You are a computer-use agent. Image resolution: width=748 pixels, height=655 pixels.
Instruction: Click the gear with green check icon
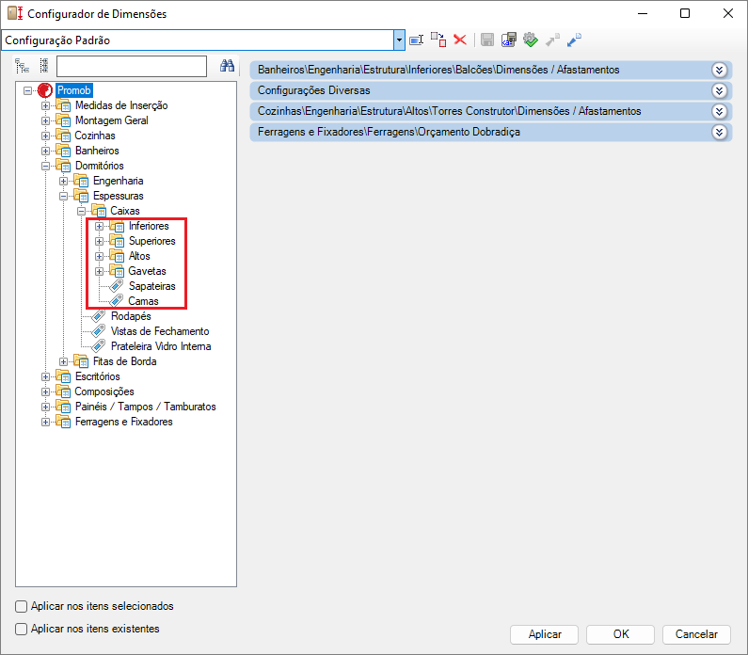click(x=530, y=40)
